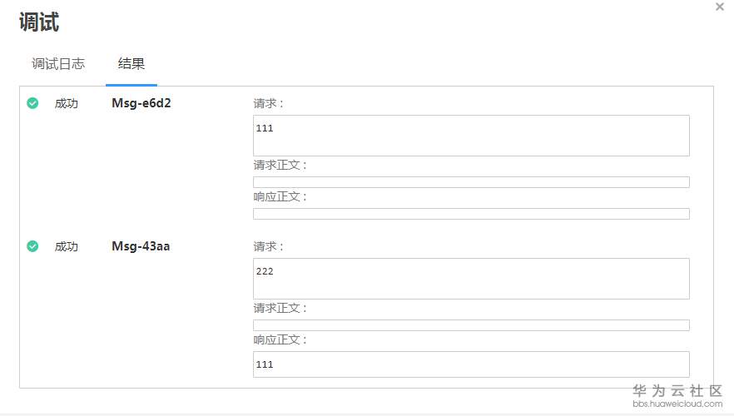Click the Msg-e6d2 message name
This screenshot has width=734, height=416.
(141, 103)
